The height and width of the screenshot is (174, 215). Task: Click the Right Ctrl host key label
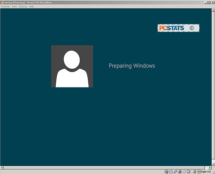click(x=206, y=172)
